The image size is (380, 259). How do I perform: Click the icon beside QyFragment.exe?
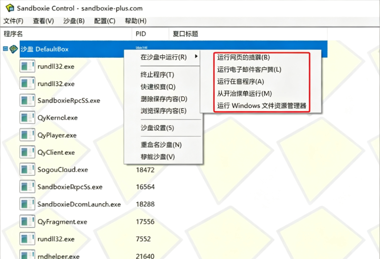coord(27,221)
